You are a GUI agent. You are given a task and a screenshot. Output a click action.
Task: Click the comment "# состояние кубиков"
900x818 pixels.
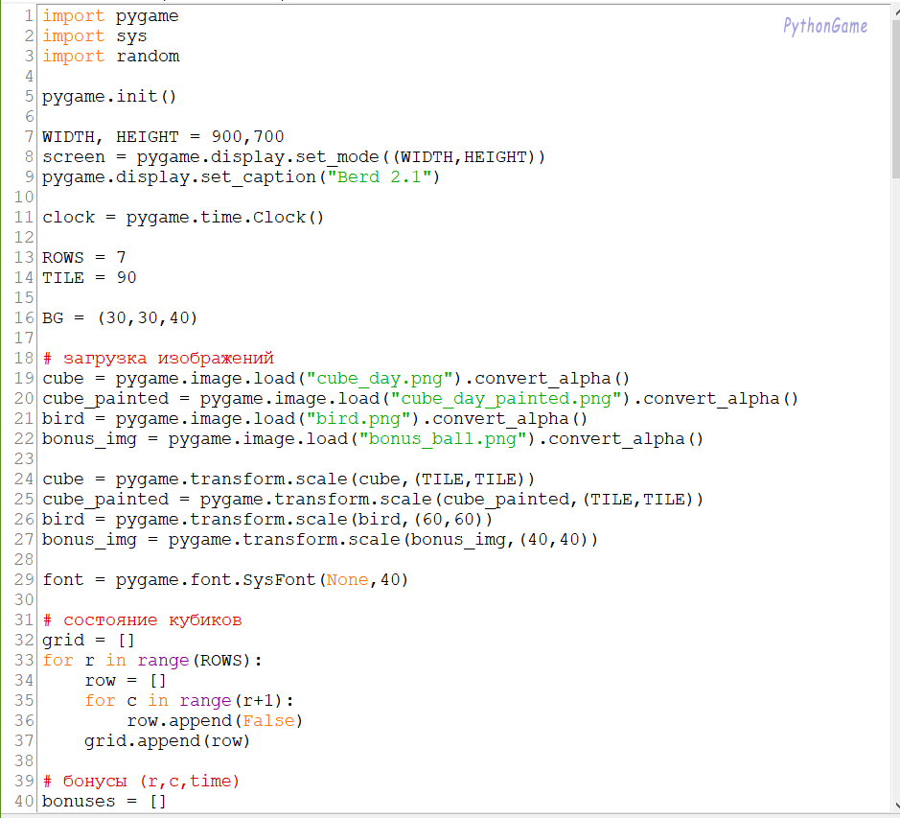click(x=142, y=619)
